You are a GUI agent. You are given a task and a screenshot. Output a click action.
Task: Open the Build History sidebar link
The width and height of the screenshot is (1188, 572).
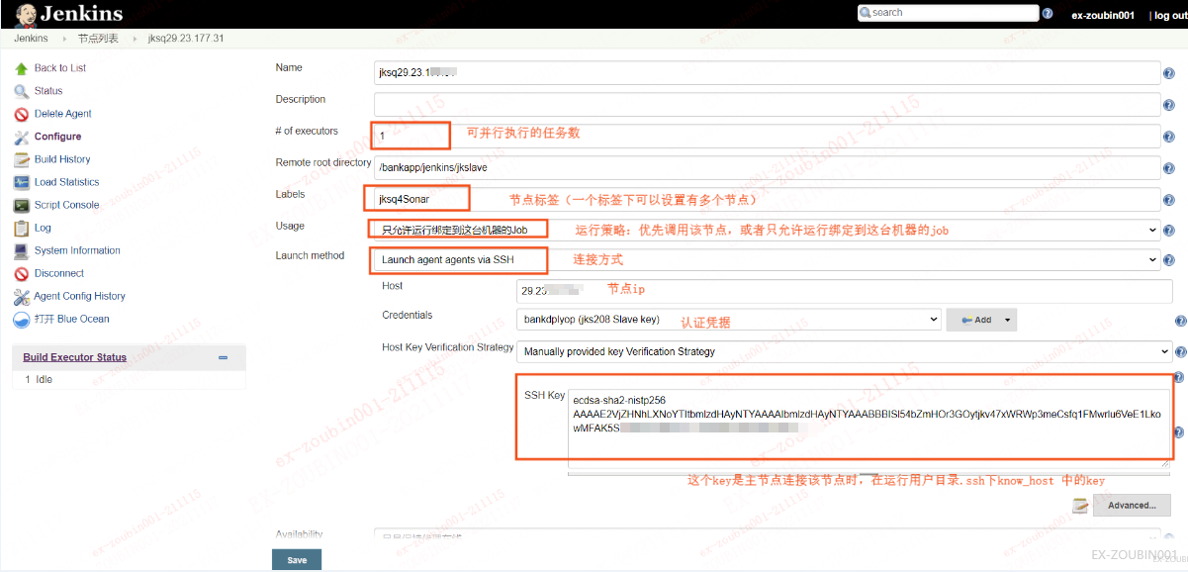click(x=62, y=159)
